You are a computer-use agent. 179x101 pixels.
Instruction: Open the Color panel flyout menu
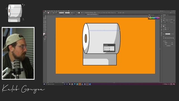(x=160, y=15)
